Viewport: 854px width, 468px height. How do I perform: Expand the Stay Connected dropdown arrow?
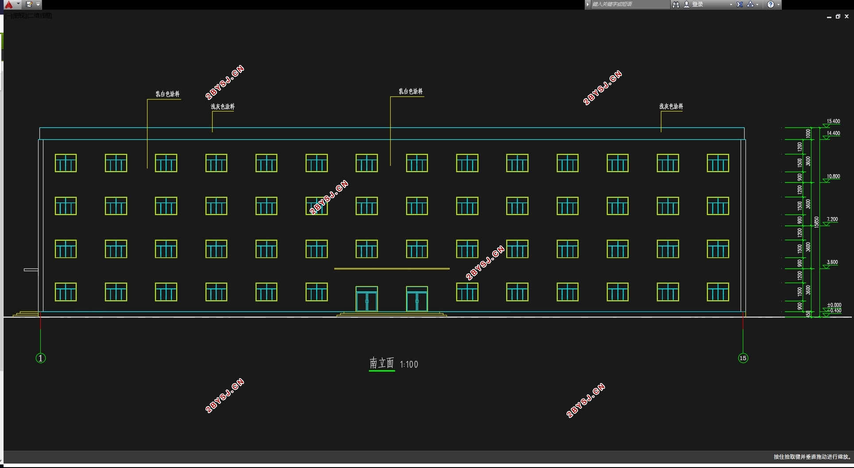[757, 4]
